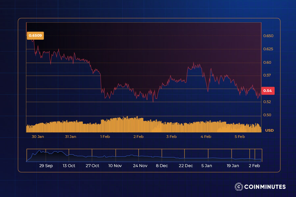Click the COINMINUTES brand text
The image size is (296, 197).
(x=265, y=187)
